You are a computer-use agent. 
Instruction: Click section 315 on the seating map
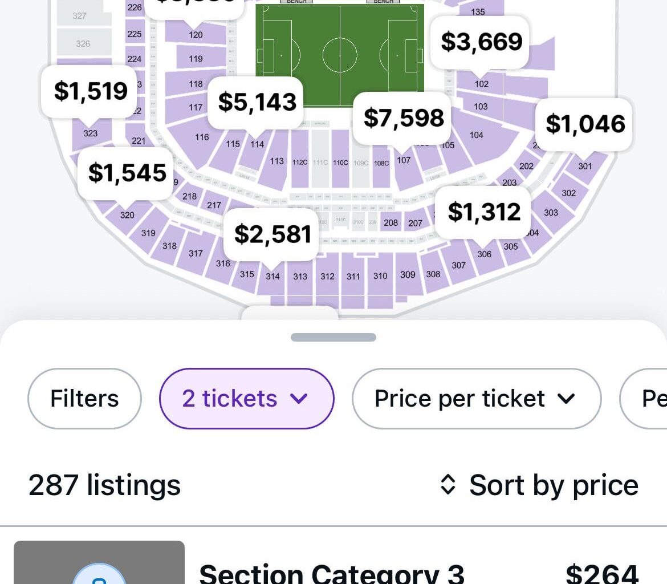(246, 274)
